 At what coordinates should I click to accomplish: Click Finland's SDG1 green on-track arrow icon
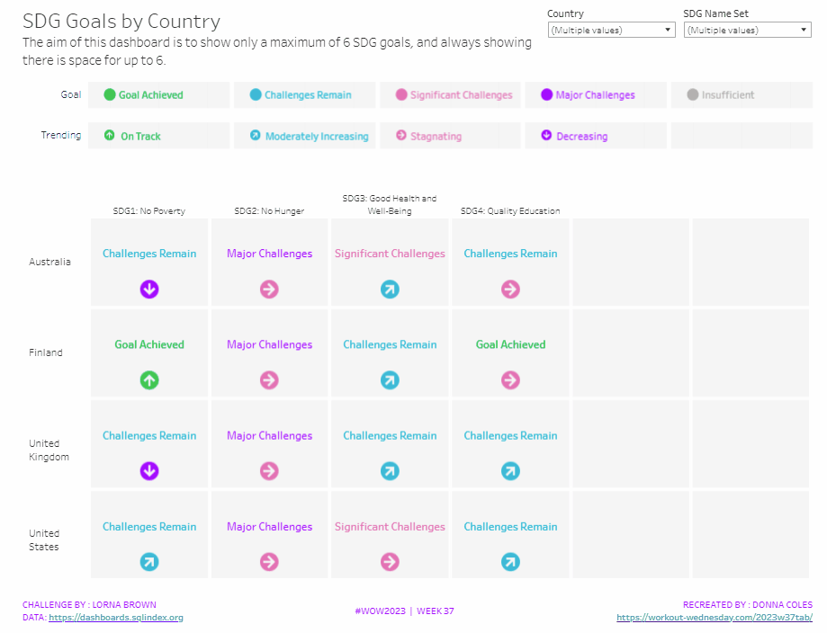point(149,380)
